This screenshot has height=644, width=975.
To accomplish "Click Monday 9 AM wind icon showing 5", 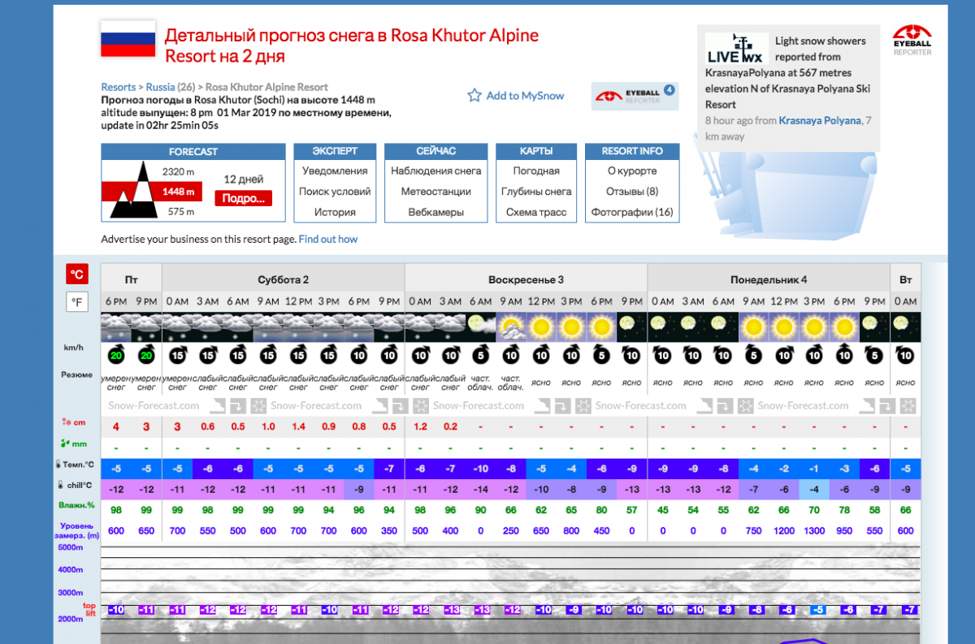I will 753,355.
